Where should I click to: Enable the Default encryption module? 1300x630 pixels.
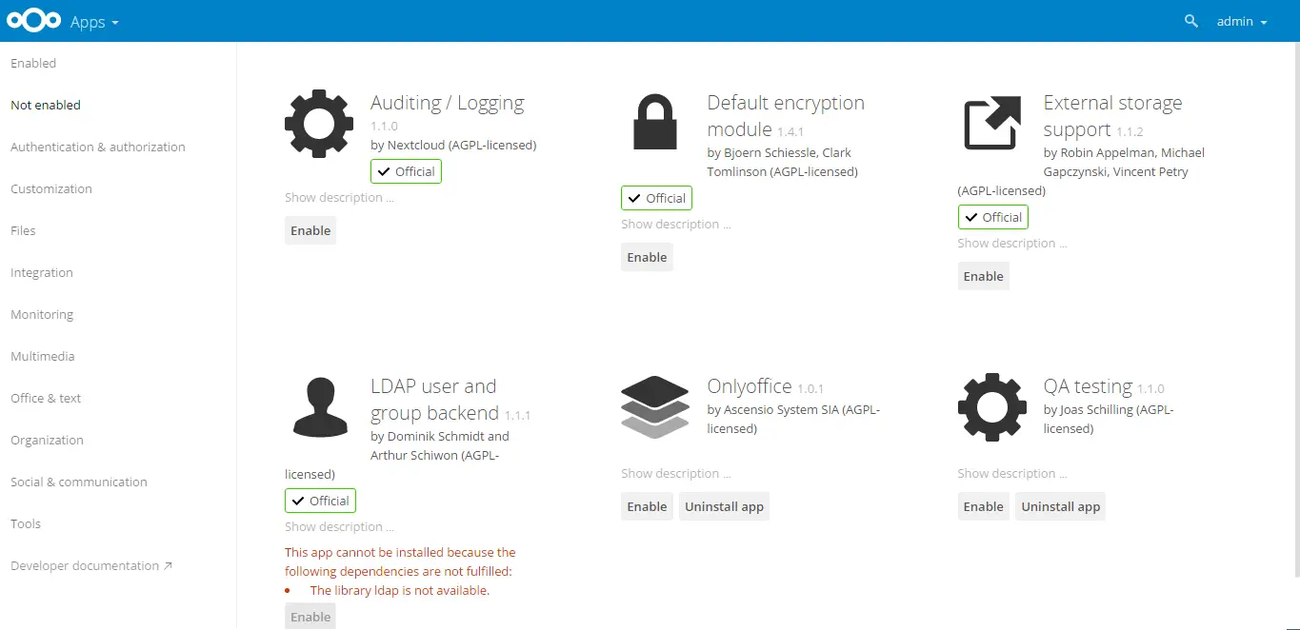[647, 257]
